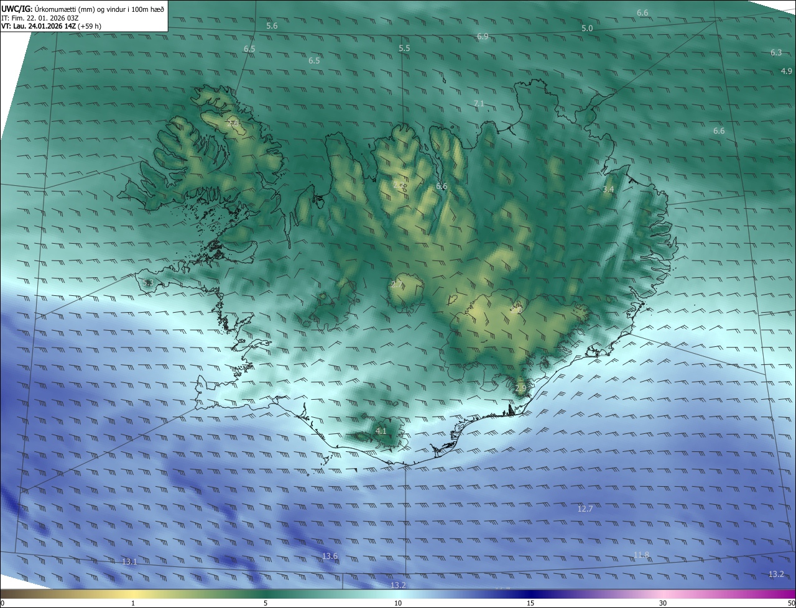Click the 5.6 value label on the map
The image size is (796, 608).
[272, 25]
